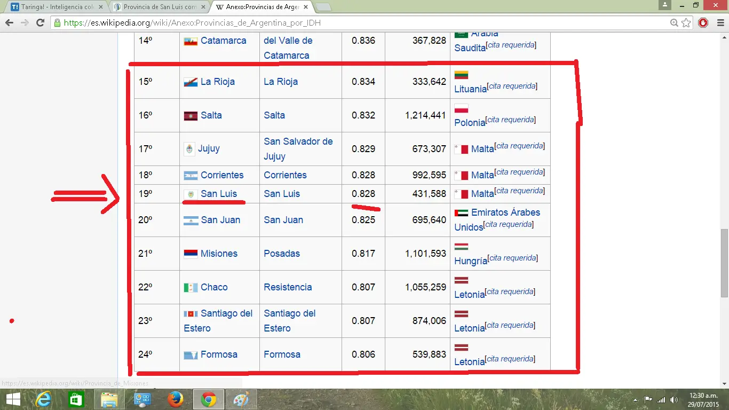729x410 pixels.
Task: Open the San Juan province link
Action: 220,220
